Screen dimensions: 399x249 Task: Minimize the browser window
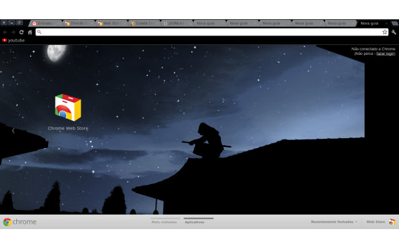coord(11,22)
